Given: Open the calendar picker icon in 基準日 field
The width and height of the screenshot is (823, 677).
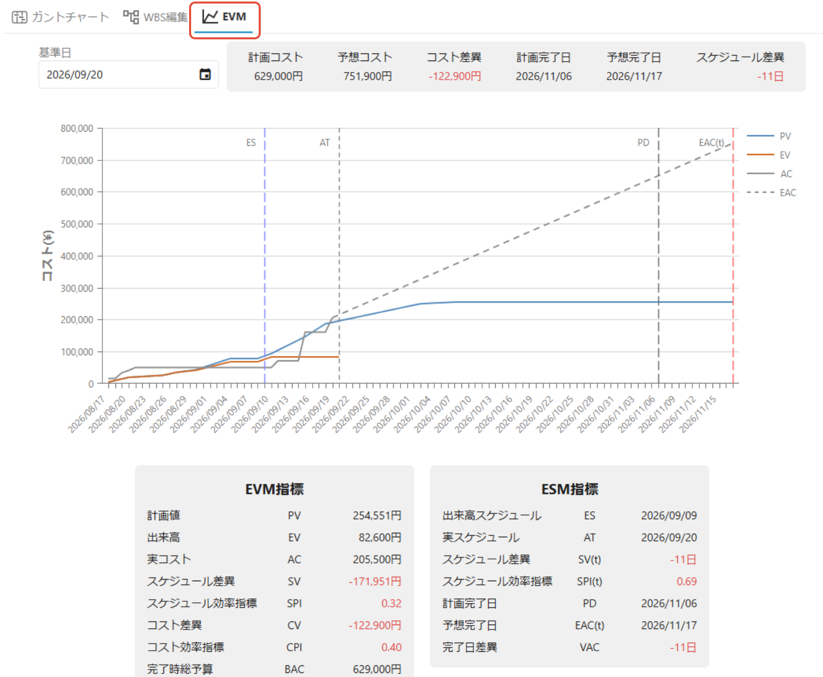Looking at the screenshot, I should (x=205, y=75).
